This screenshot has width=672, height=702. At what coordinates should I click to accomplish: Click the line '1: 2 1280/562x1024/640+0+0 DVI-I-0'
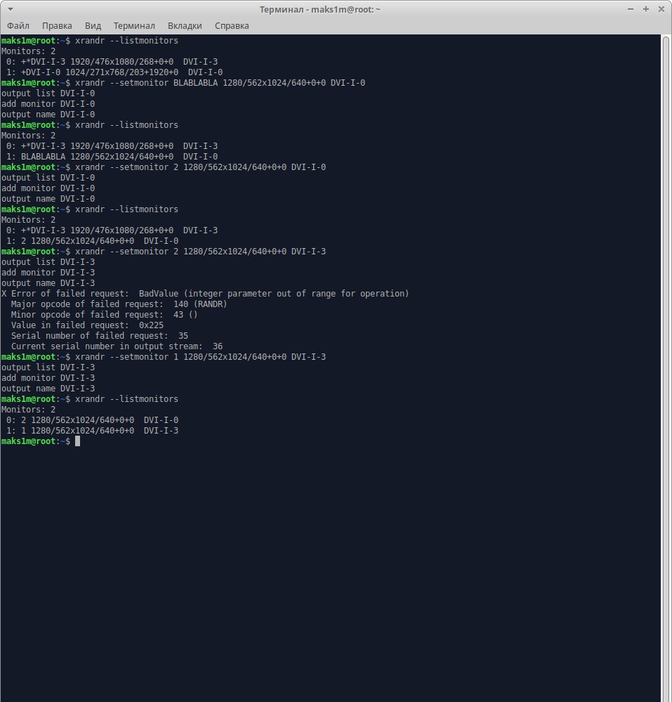point(92,241)
